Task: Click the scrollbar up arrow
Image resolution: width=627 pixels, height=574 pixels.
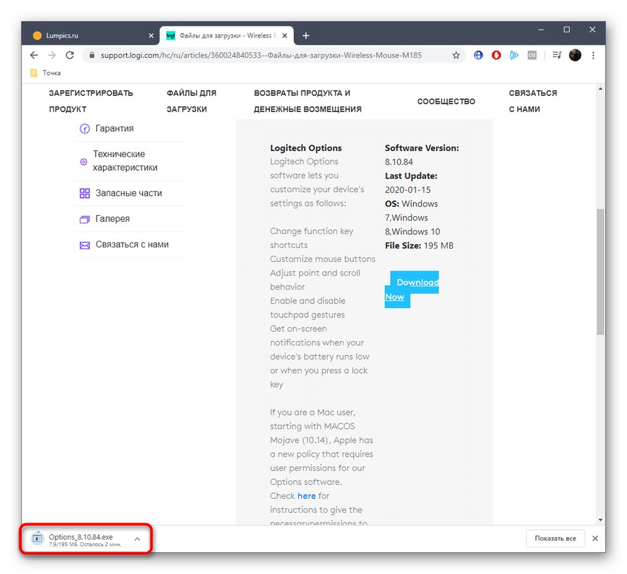Action: click(600, 88)
